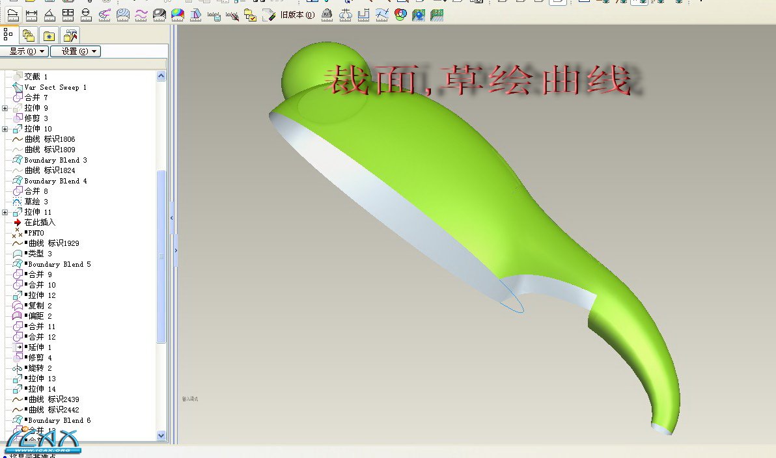Select Var Sect Sweep 1 feature

(x=55, y=87)
